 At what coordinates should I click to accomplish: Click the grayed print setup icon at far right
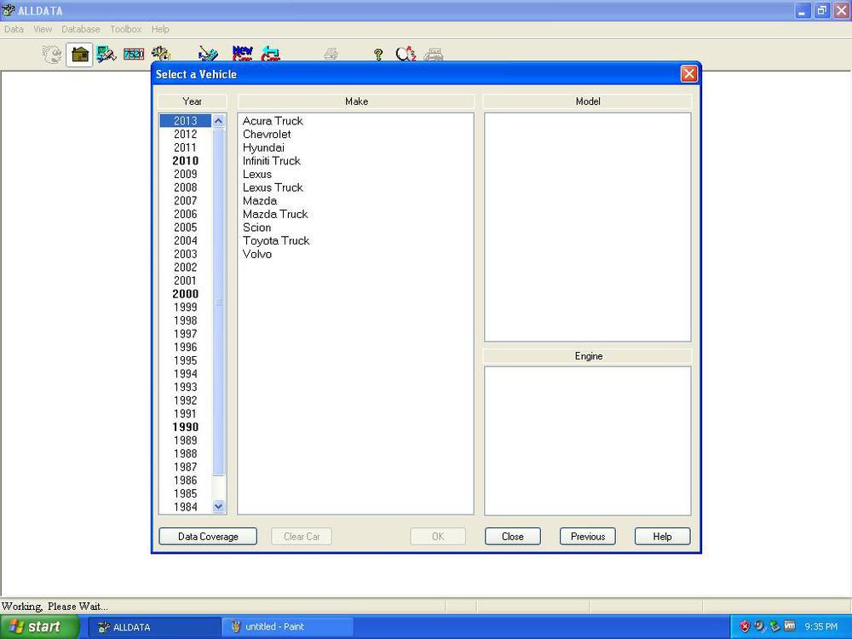click(433, 55)
